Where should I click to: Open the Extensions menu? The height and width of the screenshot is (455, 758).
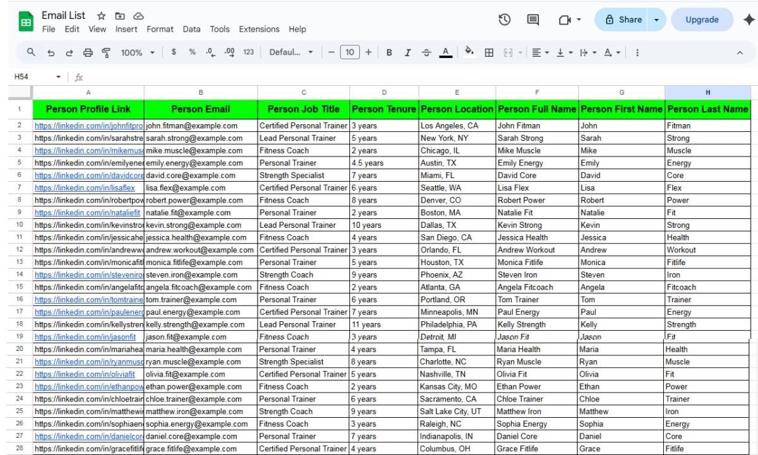click(x=259, y=29)
